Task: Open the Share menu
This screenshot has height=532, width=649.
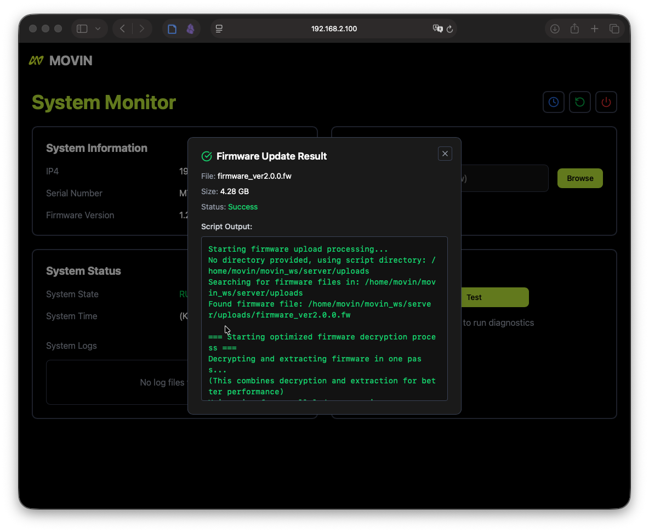Action: coord(574,29)
